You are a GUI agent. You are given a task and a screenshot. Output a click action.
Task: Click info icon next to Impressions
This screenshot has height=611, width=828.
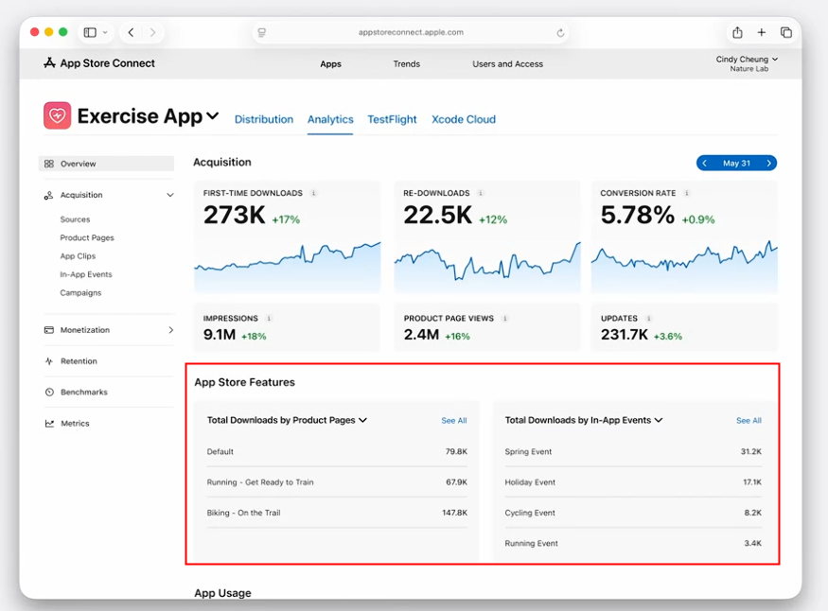269,318
